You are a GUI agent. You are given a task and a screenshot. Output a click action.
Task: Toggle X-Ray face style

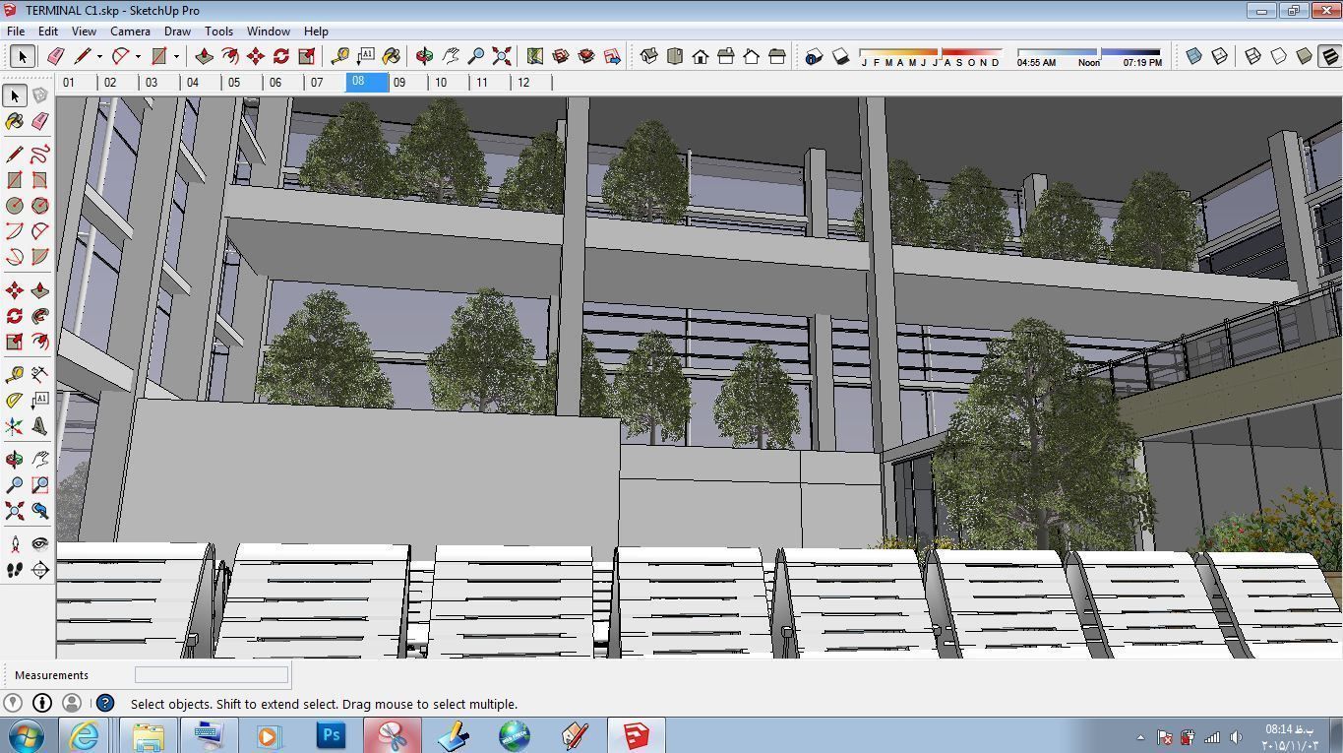coord(1194,56)
